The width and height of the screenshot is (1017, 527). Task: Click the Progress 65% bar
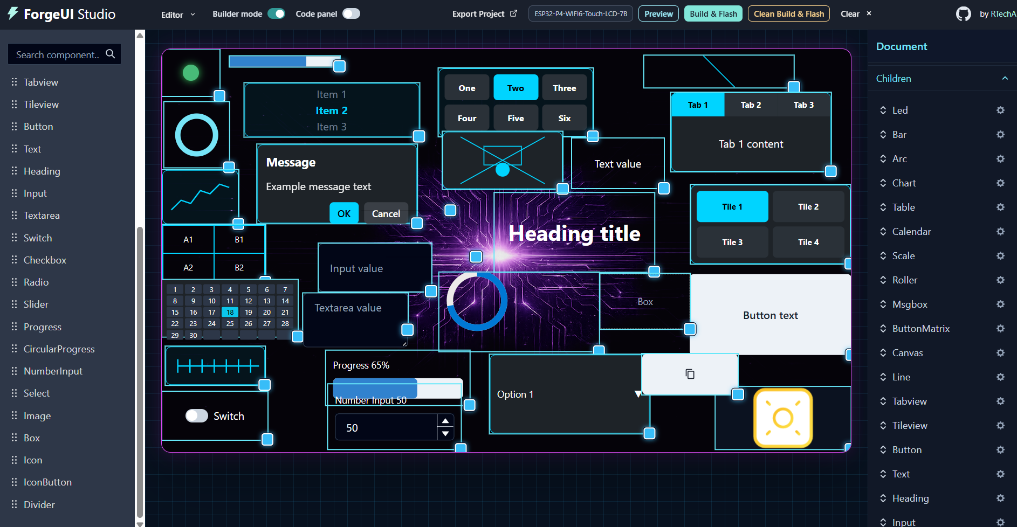pyautogui.click(x=398, y=388)
